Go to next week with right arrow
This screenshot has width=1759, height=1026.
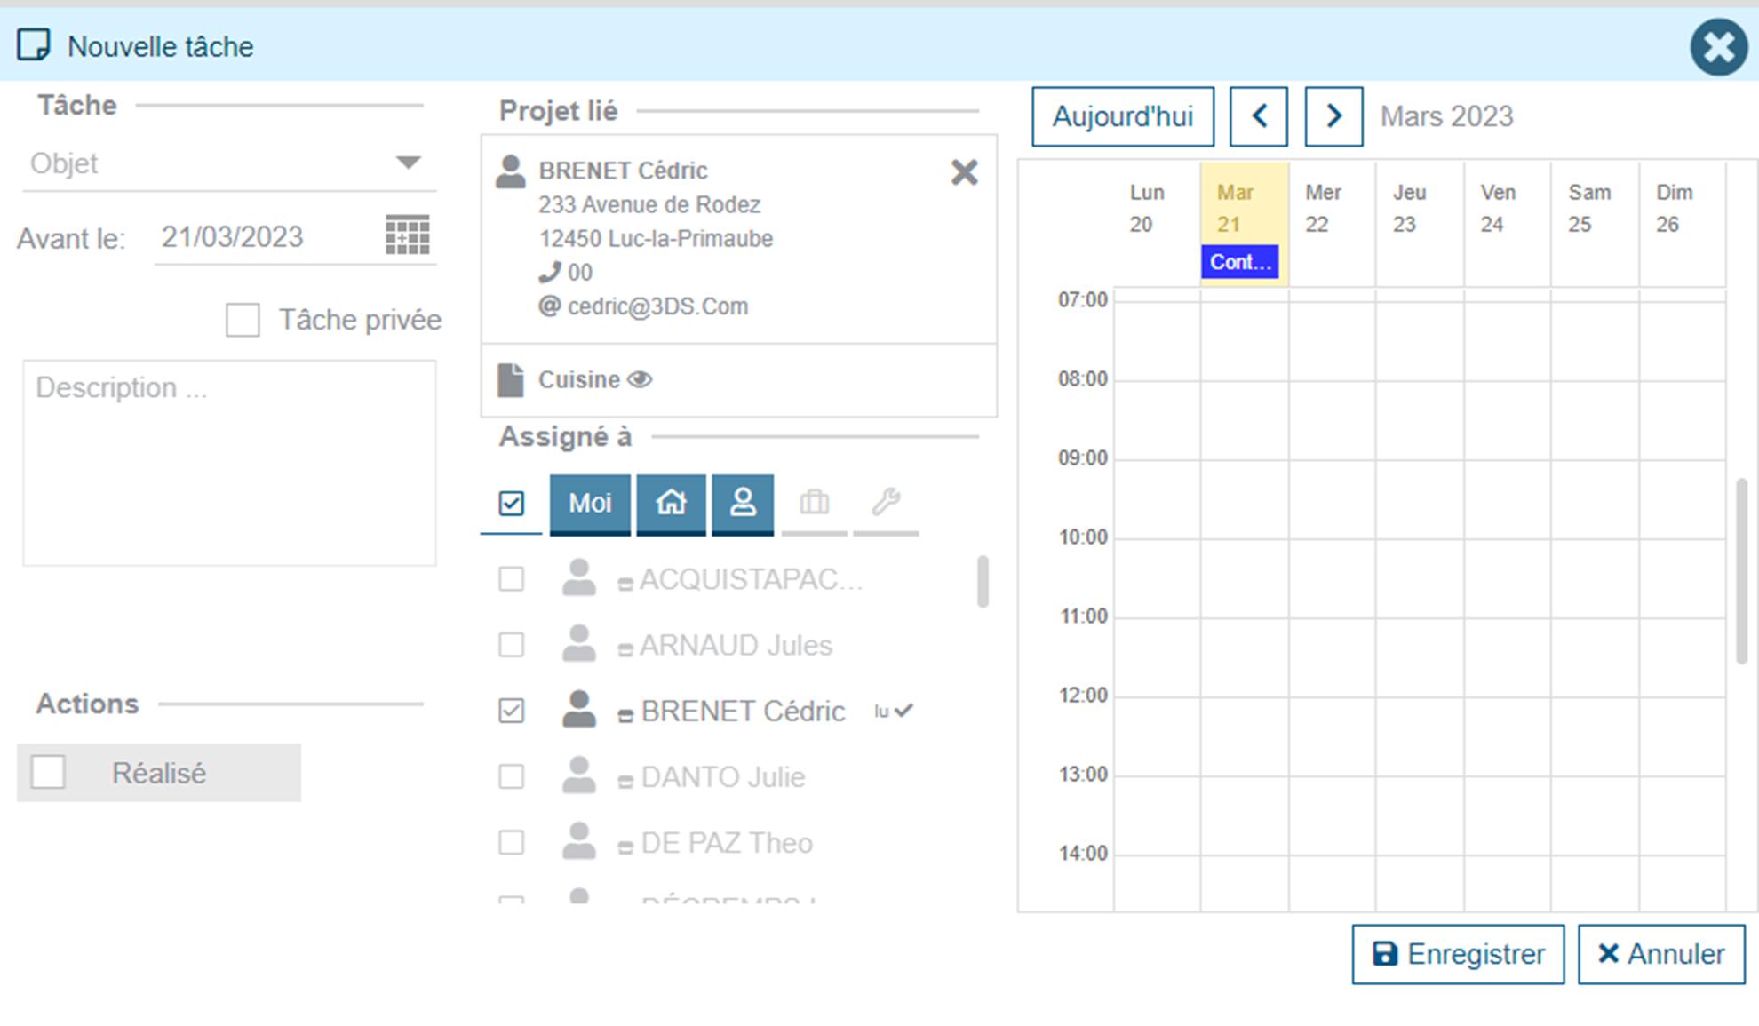(x=1333, y=116)
